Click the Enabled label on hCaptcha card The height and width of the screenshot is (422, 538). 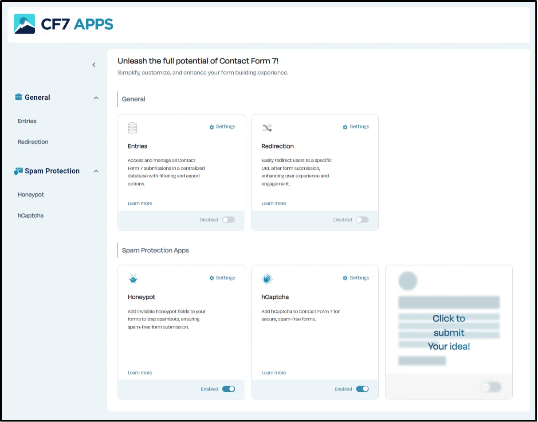point(343,389)
